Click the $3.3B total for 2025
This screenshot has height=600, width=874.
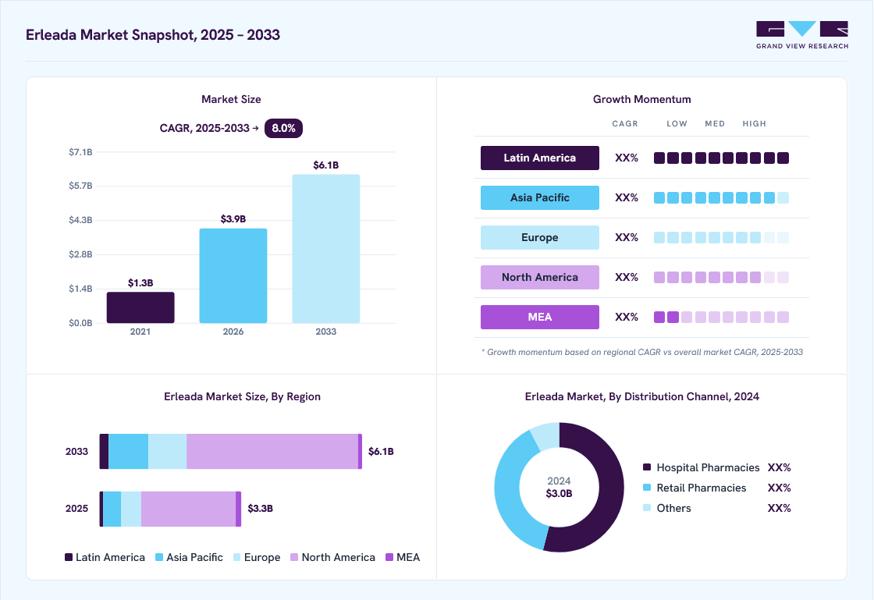[x=261, y=509]
